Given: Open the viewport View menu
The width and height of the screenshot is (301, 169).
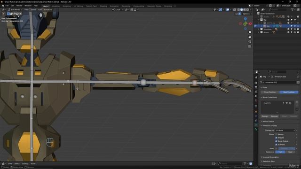Looking at the screenshot, I should [x=26, y=9].
